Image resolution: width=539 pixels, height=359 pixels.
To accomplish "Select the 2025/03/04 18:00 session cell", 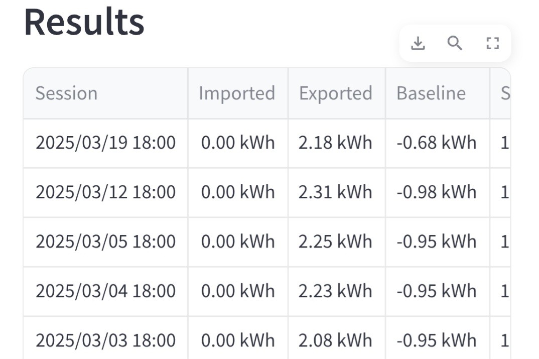I will coord(105,292).
